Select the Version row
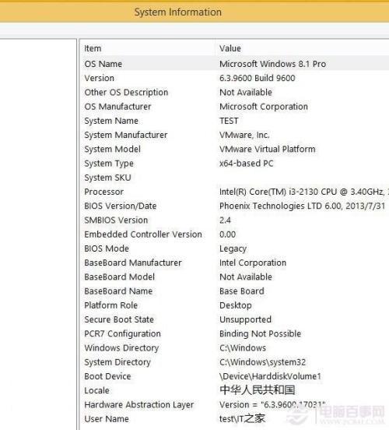 235,78
